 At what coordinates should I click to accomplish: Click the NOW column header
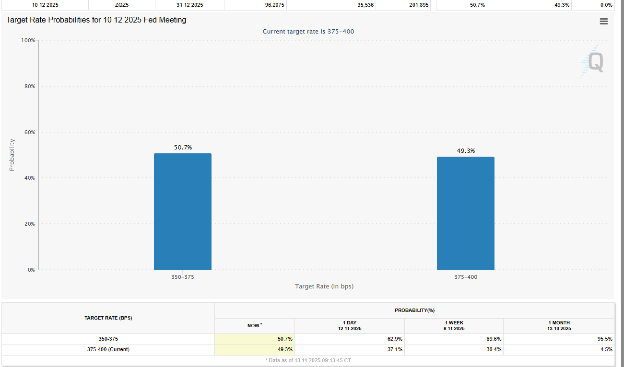click(x=254, y=326)
